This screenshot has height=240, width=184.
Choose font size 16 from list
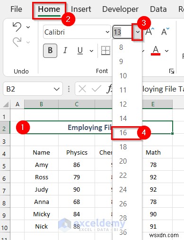(x=127, y=133)
